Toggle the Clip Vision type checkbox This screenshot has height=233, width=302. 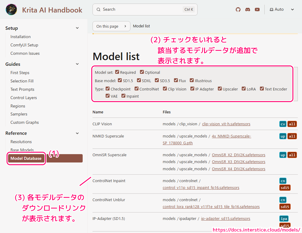(x=165, y=89)
